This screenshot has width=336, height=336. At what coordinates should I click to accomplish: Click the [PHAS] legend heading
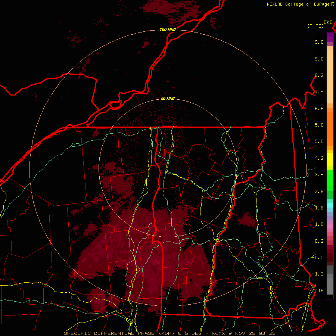tap(315, 26)
